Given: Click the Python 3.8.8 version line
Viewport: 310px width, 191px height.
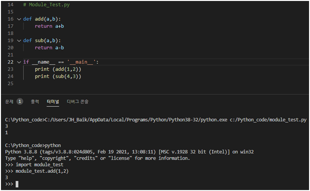Looking at the screenshot, I should tap(129, 152).
